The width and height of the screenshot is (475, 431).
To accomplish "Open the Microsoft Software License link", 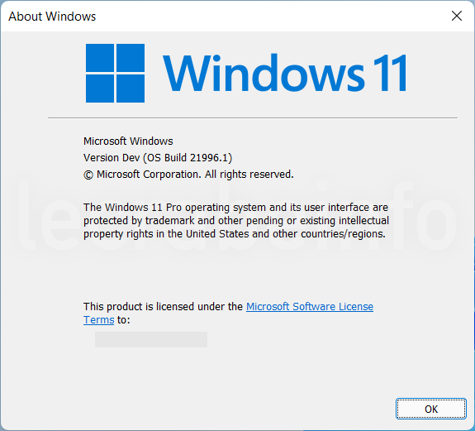I will click(x=310, y=306).
